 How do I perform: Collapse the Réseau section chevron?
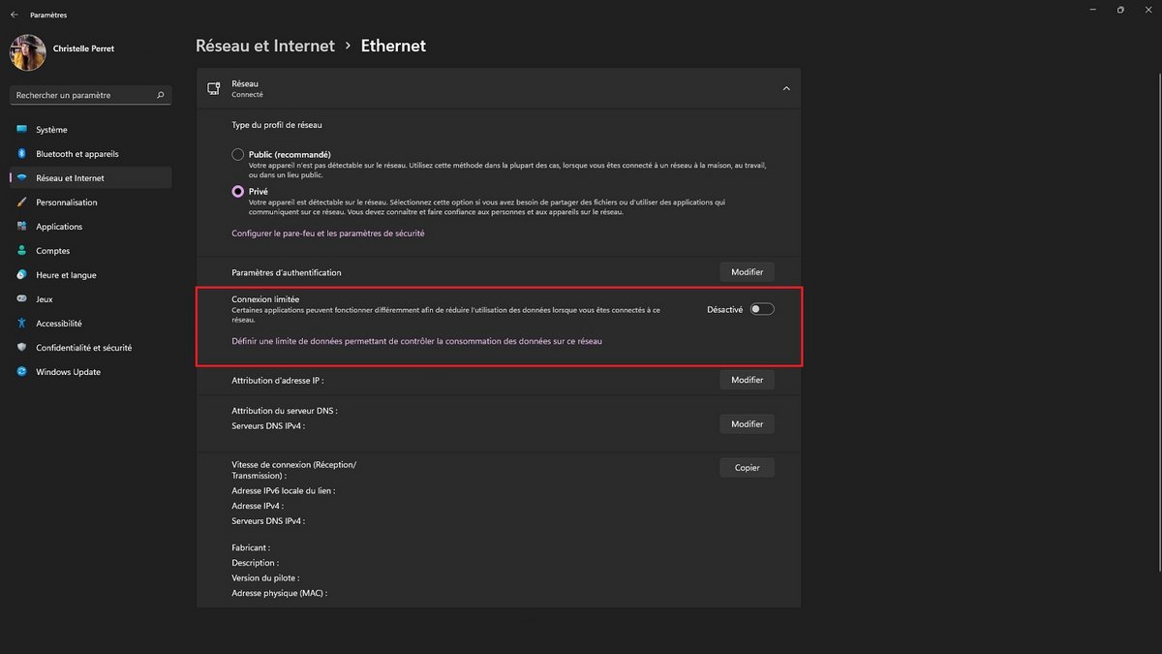(786, 87)
